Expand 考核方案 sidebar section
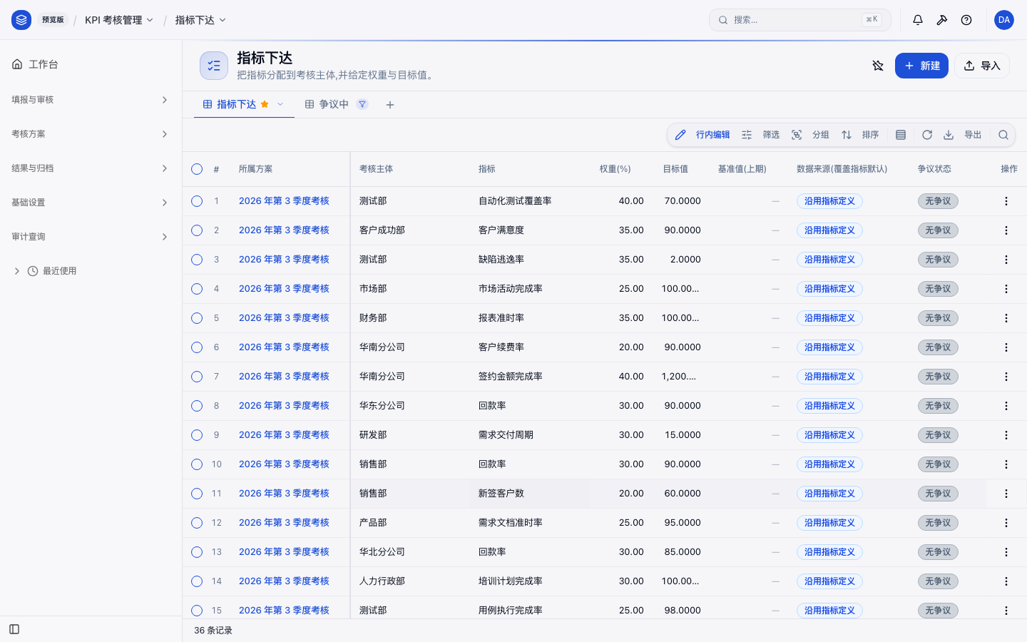 [91, 134]
